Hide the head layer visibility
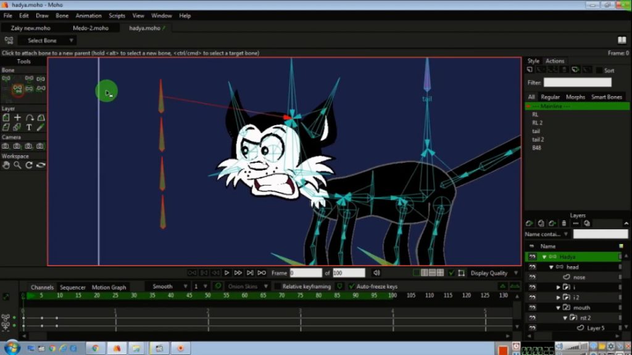 [x=532, y=267]
